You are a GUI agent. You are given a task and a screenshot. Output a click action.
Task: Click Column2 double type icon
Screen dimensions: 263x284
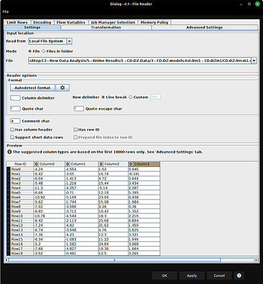101,164
